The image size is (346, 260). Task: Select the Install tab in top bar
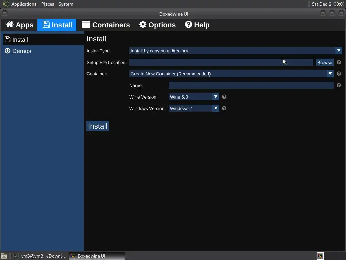point(57,25)
